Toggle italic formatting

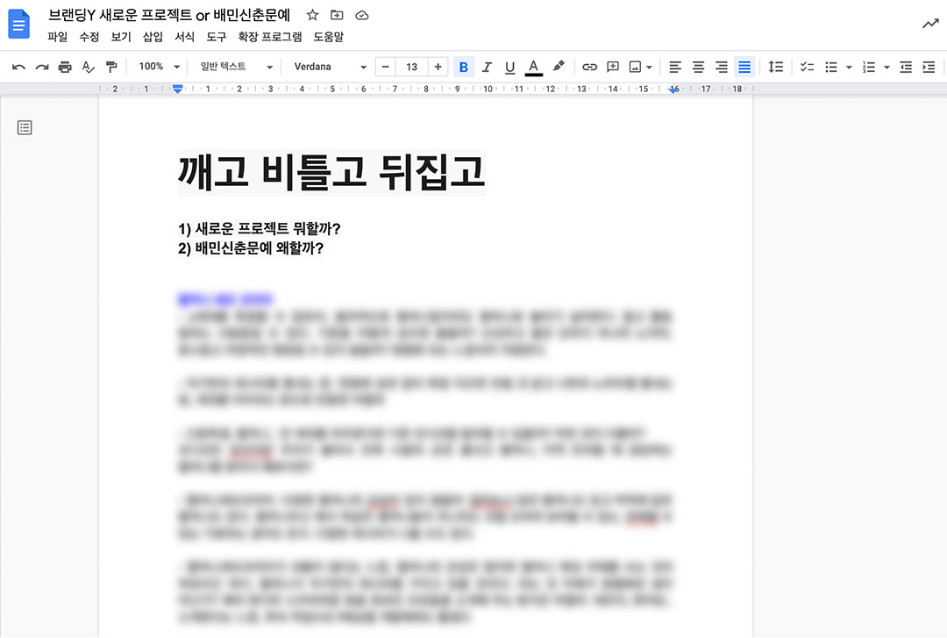pos(487,67)
